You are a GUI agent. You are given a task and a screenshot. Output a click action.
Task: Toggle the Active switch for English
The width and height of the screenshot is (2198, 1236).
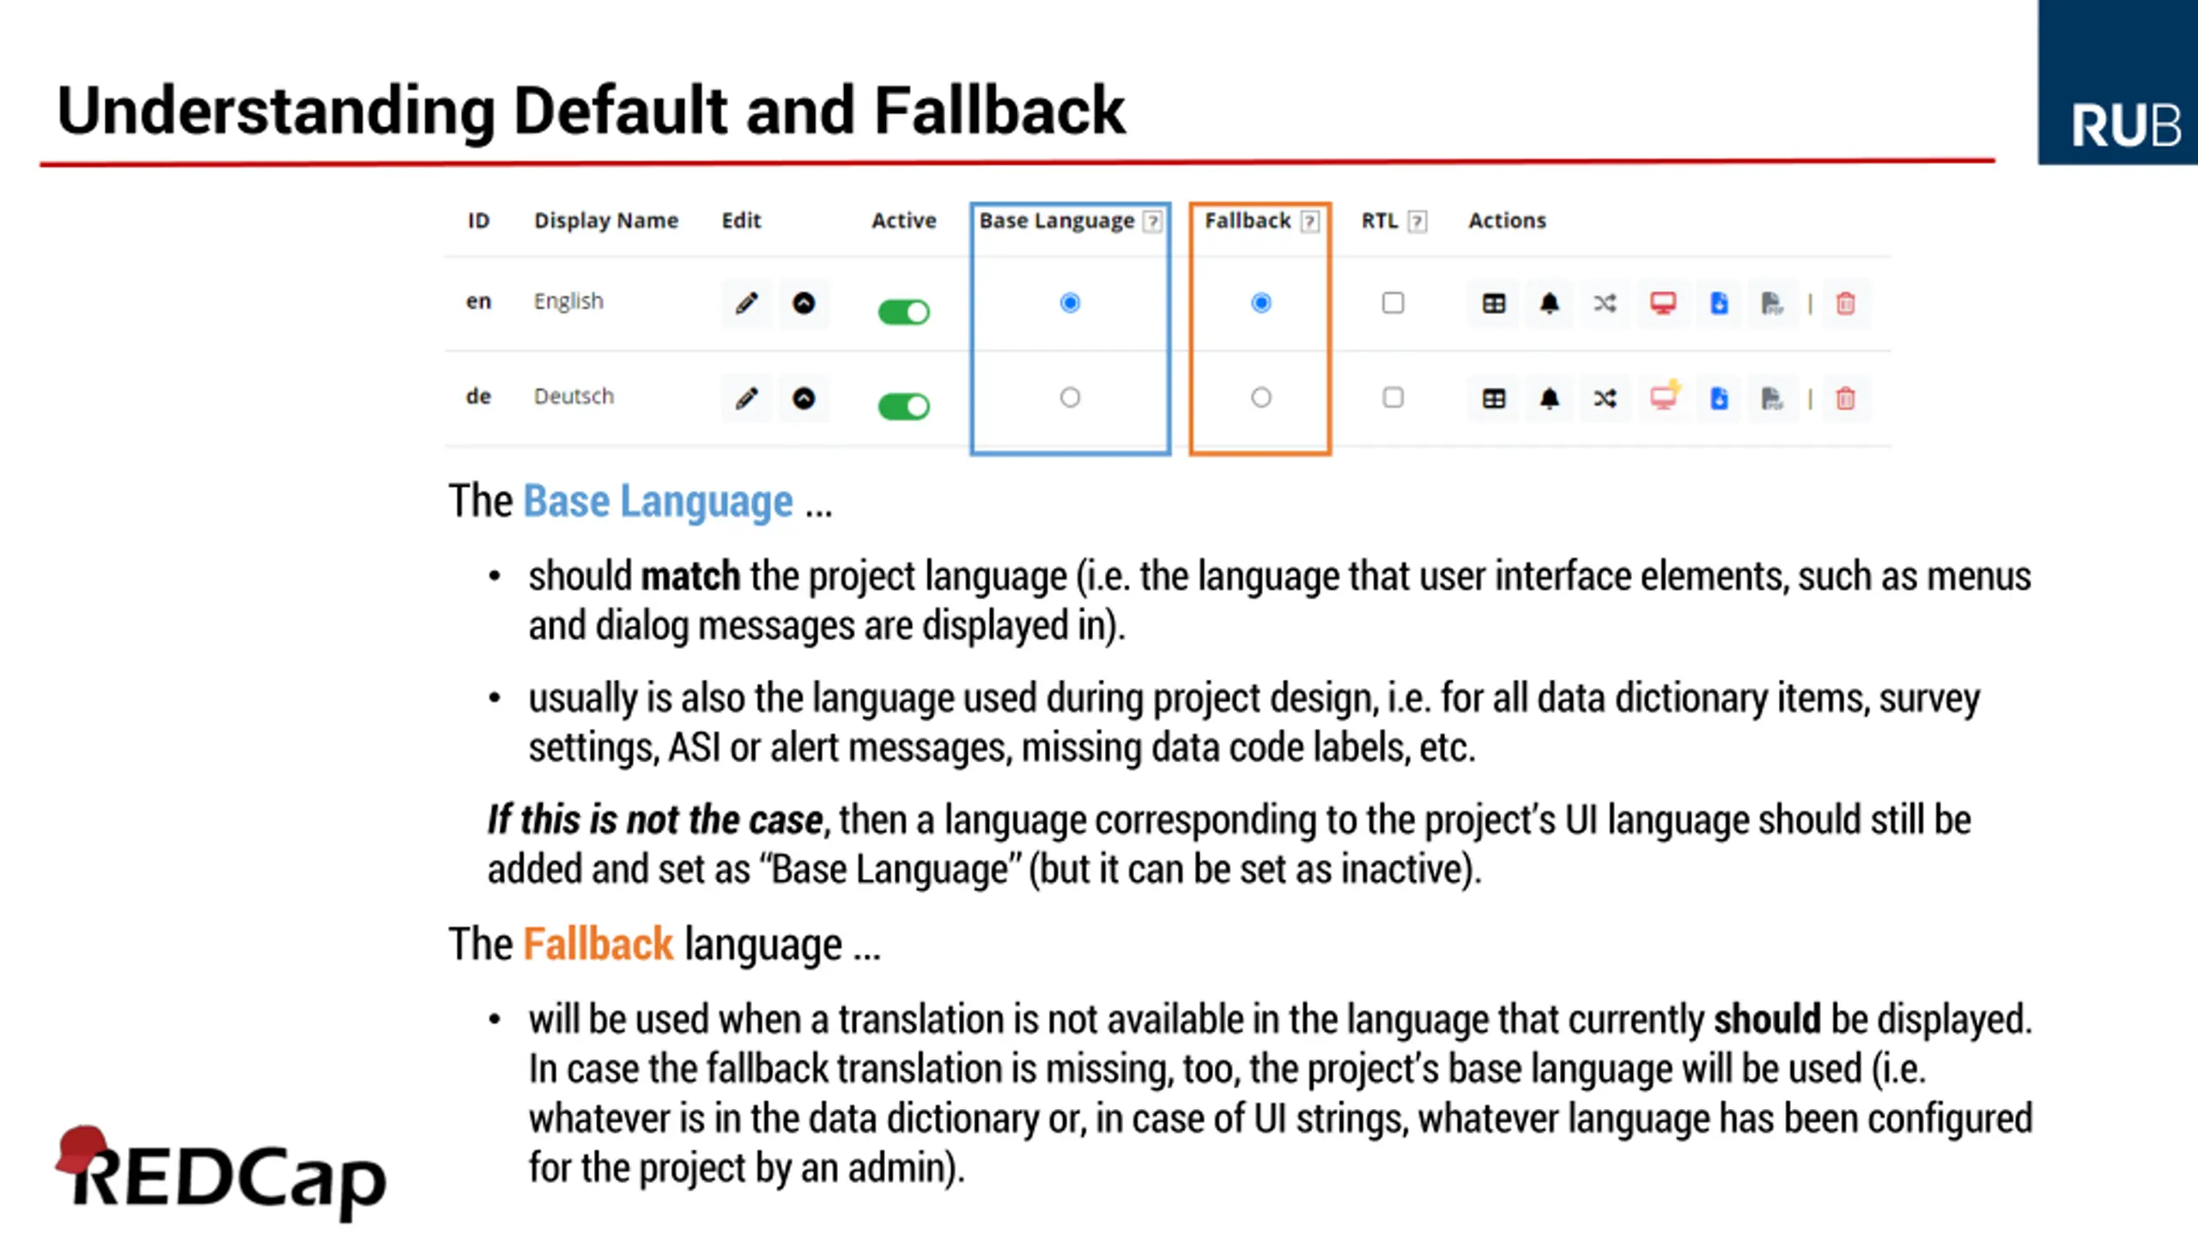(x=903, y=312)
